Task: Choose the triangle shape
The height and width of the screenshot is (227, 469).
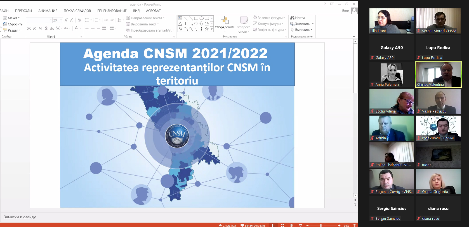Action: 180,24
